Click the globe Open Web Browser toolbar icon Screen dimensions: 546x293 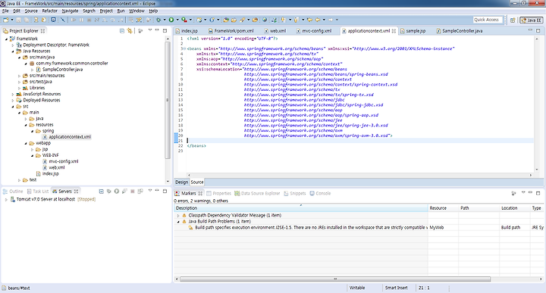point(265,20)
